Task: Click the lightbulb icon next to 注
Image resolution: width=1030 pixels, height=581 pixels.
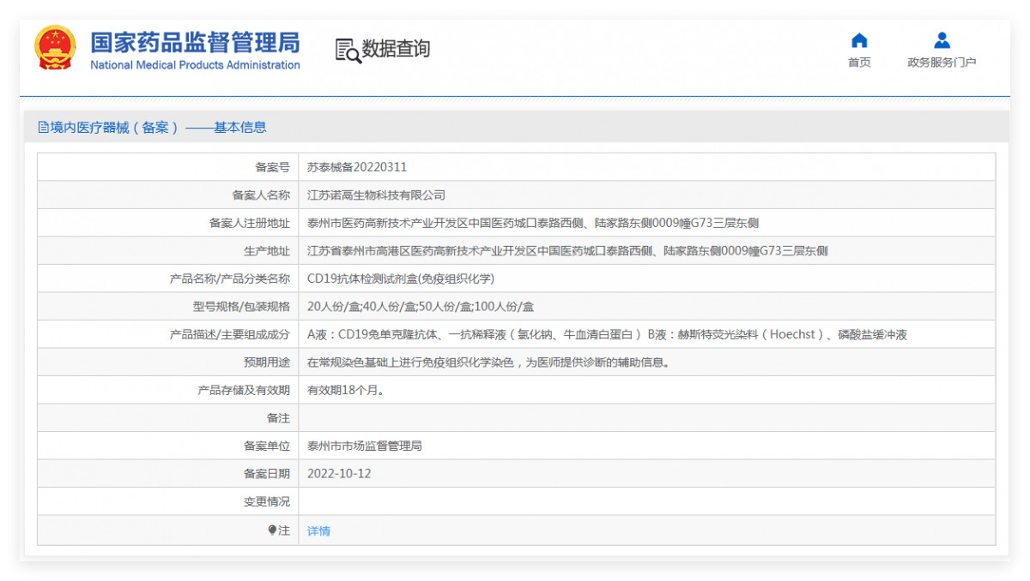Action: click(272, 530)
